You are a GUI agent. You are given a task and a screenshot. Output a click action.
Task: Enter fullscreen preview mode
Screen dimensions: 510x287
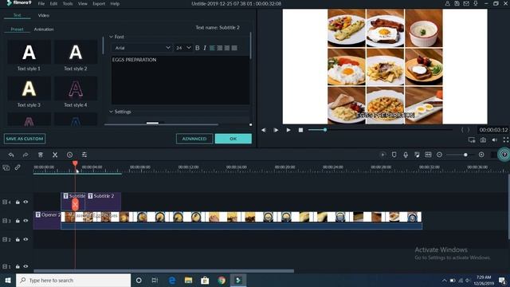(x=506, y=140)
